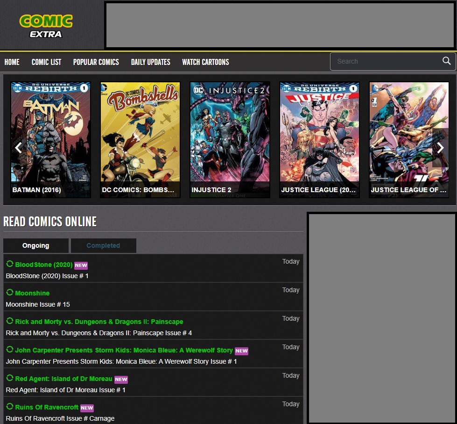The height and width of the screenshot is (424, 457).
Task: Switch to the Completed tab
Action: click(104, 245)
